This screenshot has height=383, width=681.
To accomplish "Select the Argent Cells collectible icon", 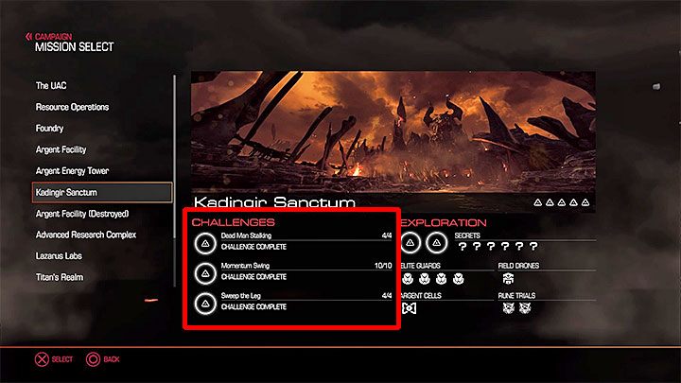I will 410,308.
